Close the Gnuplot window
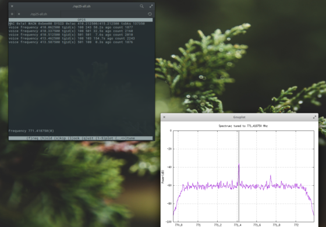 tap(164, 117)
